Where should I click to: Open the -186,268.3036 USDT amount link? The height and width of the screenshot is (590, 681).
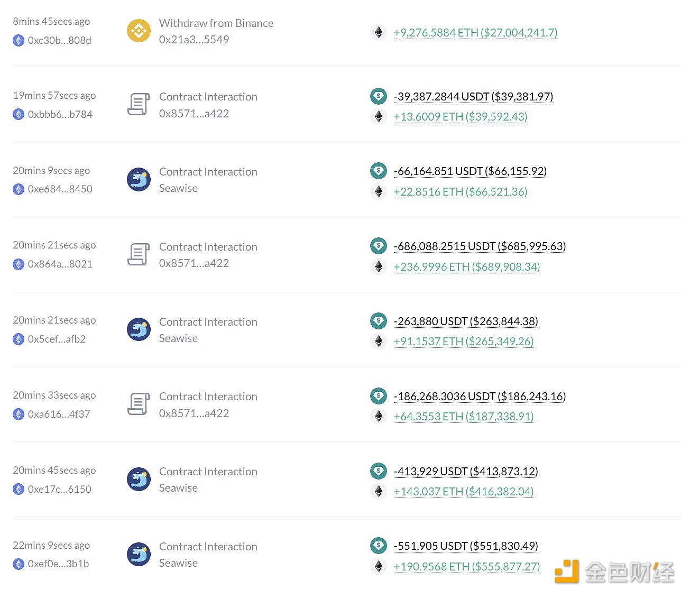(480, 397)
